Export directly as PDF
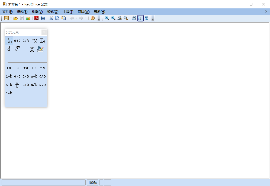This screenshot has height=186, width=270. pyautogui.click(x=36, y=18)
